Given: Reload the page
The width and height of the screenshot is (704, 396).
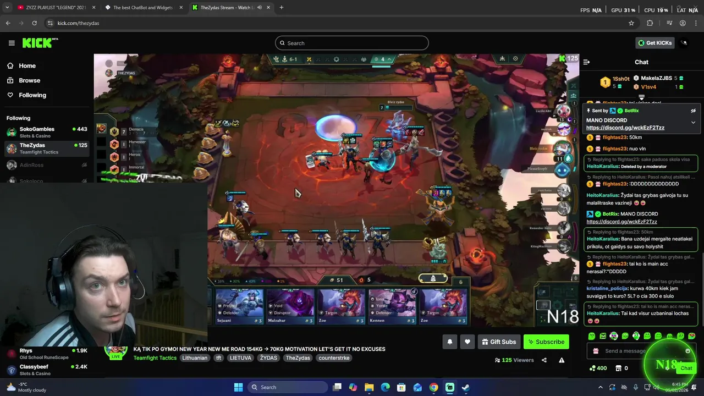Looking at the screenshot, I should [x=34, y=23].
